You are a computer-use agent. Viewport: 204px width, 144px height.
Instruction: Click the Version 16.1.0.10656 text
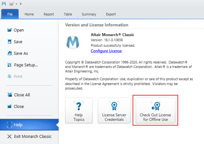107,40
